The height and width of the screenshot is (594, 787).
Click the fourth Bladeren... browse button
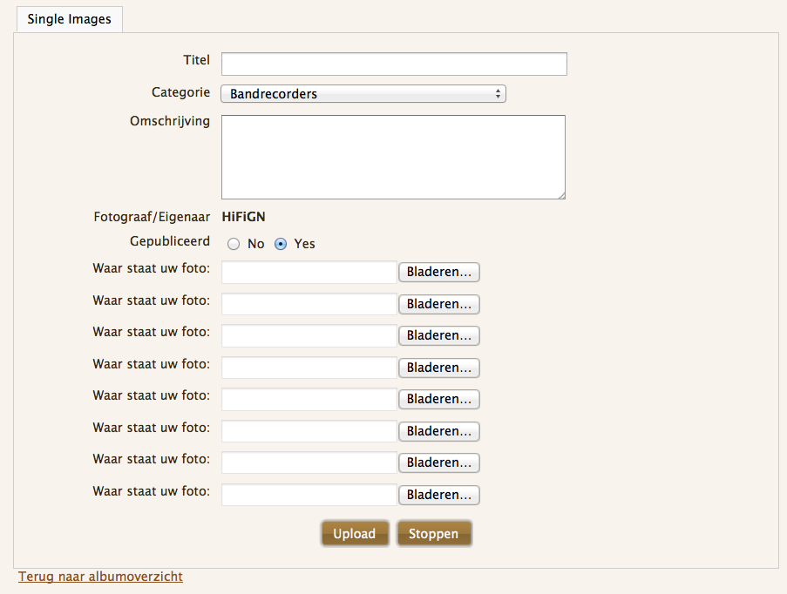coord(439,368)
